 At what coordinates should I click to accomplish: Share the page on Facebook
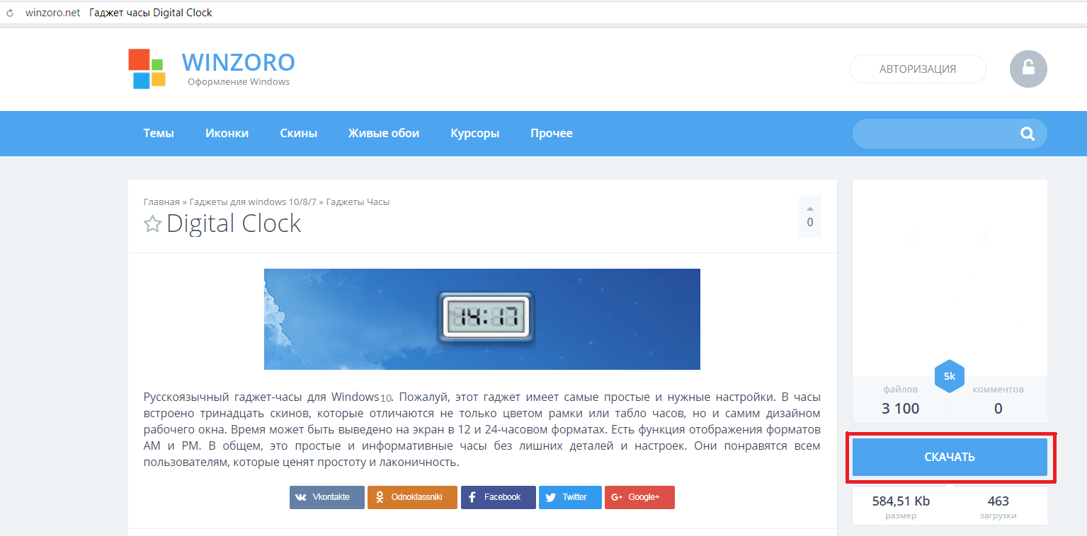[x=498, y=497]
